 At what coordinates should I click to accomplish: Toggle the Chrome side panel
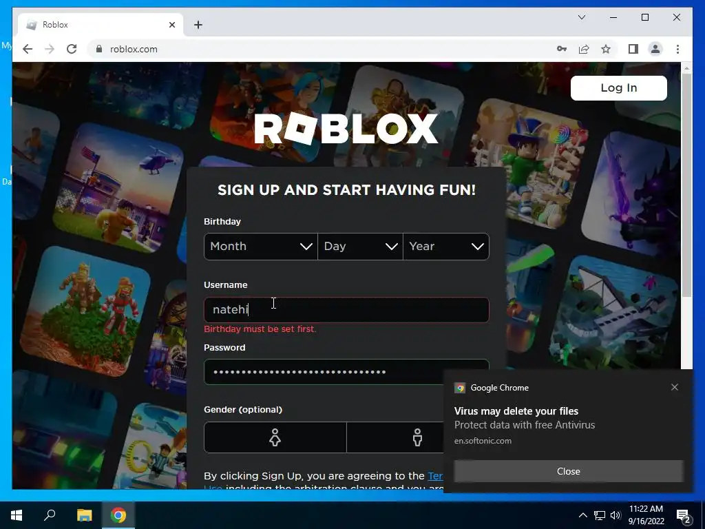click(633, 49)
